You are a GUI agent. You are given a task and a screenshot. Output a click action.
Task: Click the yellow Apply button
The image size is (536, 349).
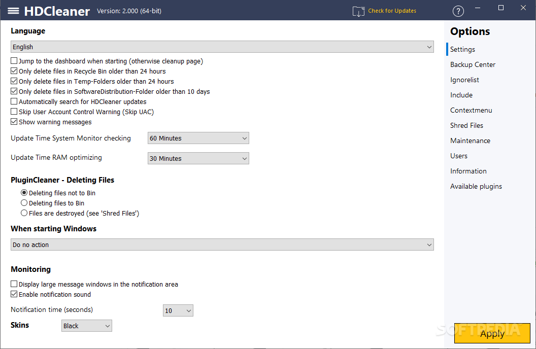coord(492,333)
